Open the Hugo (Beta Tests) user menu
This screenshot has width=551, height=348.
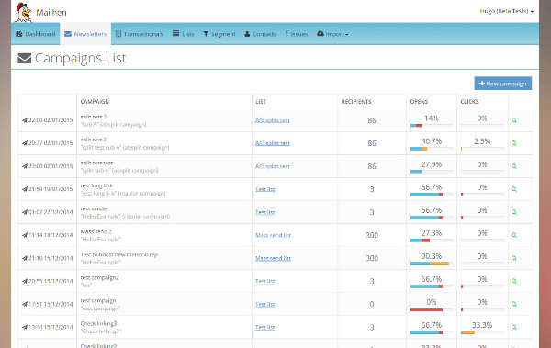click(x=506, y=11)
